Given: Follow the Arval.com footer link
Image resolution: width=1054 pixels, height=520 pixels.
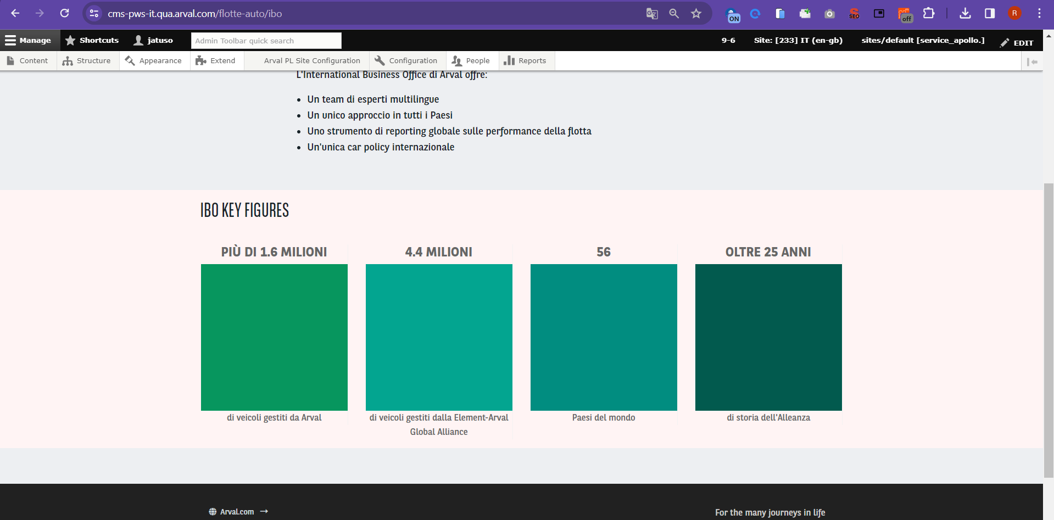Looking at the screenshot, I should click(238, 511).
